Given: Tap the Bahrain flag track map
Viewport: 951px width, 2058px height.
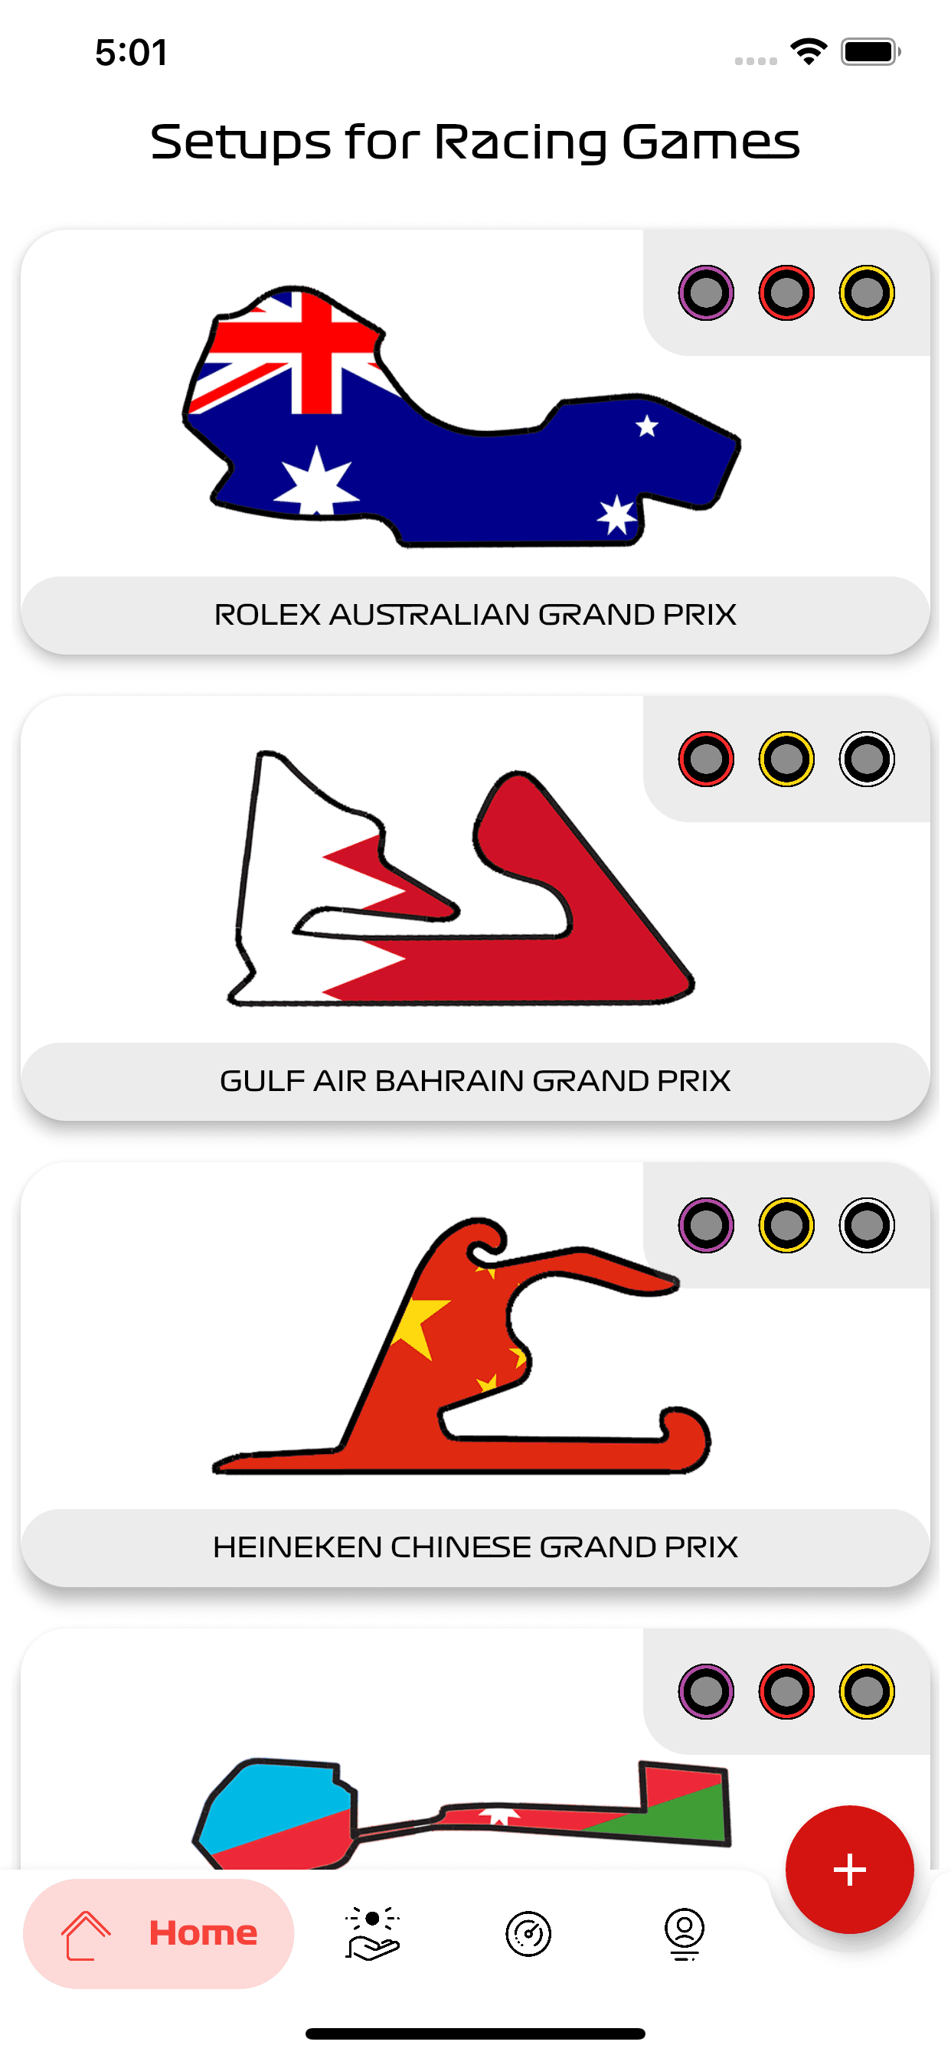Looking at the screenshot, I should coord(461,878).
